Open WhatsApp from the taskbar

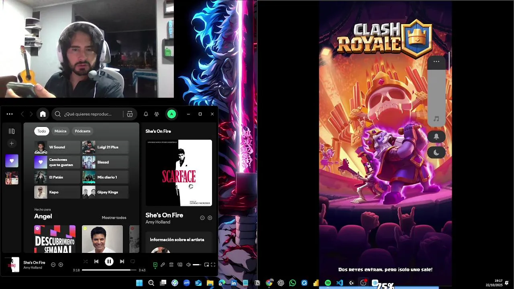tap(292, 283)
